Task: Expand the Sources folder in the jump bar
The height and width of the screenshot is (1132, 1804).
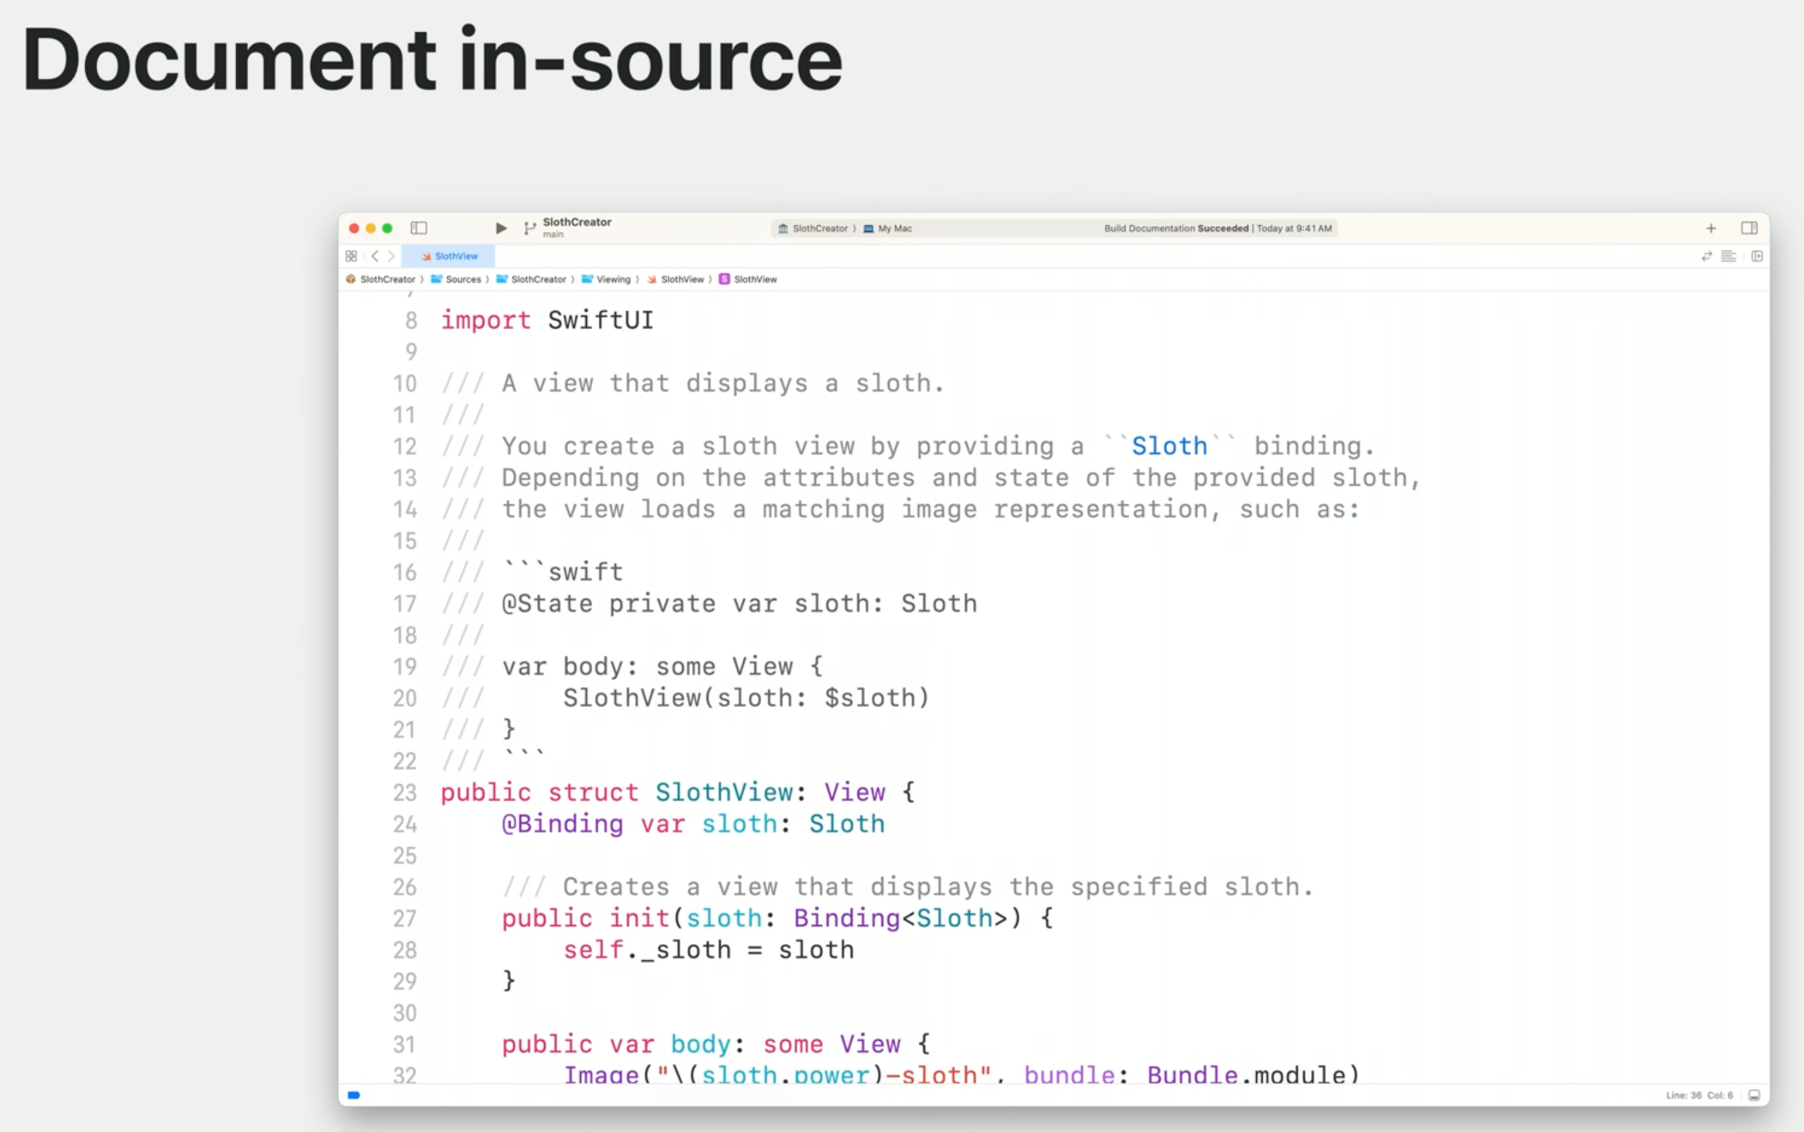Action: point(464,279)
